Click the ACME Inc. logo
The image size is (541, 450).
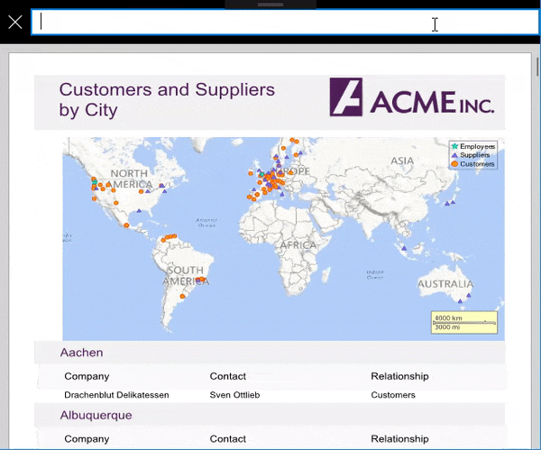(411, 97)
